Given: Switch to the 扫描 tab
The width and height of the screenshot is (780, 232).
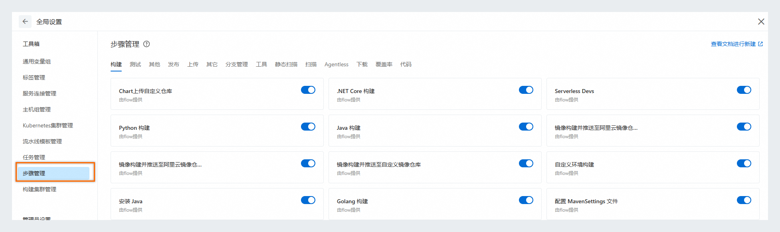Looking at the screenshot, I should (311, 64).
